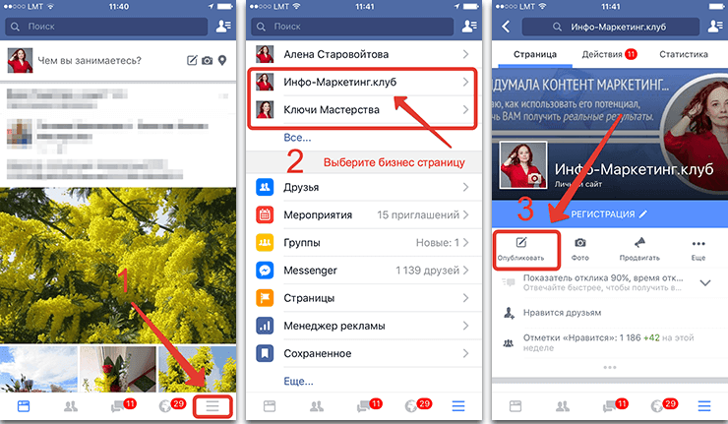
Task: Open messages icon with 11 badge in first phone
Action: pyautogui.click(x=122, y=405)
